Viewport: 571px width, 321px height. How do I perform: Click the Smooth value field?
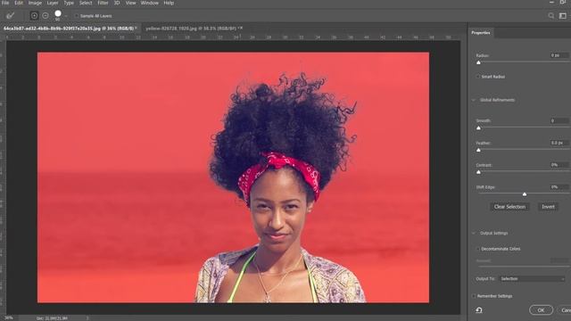(x=559, y=120)
